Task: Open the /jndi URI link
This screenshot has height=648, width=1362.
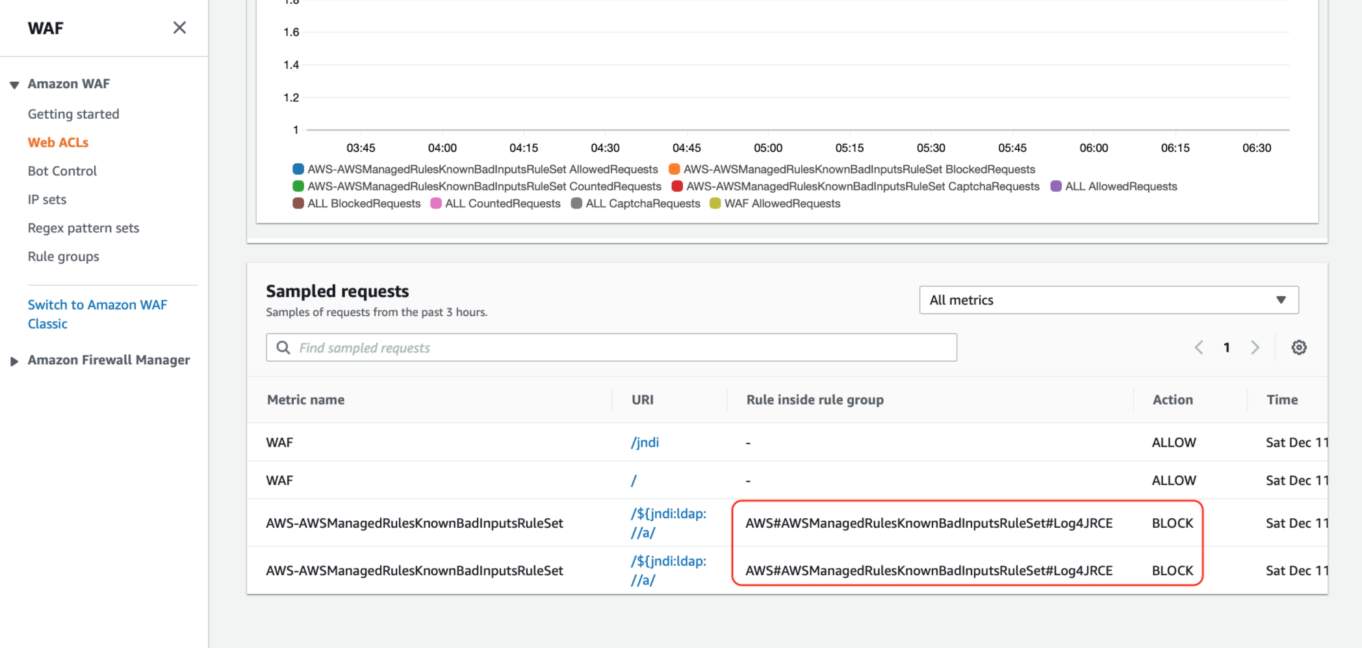Action: [645, 443]
